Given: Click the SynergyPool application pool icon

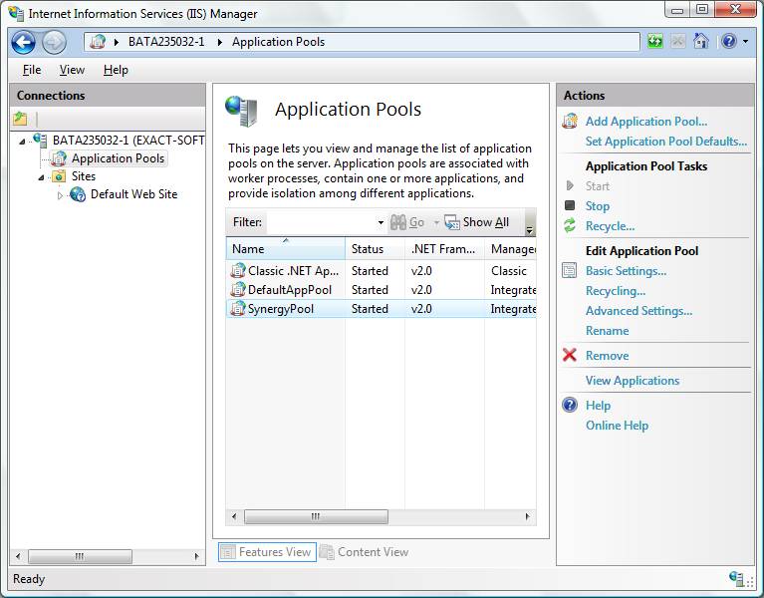Looking at the screenshot, I should click(x=238, y=309).
